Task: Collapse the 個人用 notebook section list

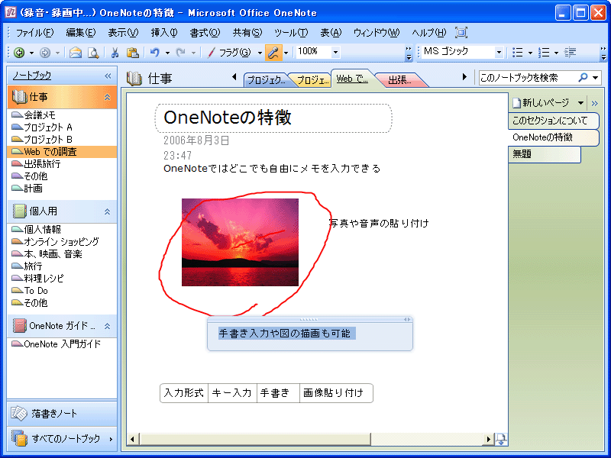Action: 107,211
